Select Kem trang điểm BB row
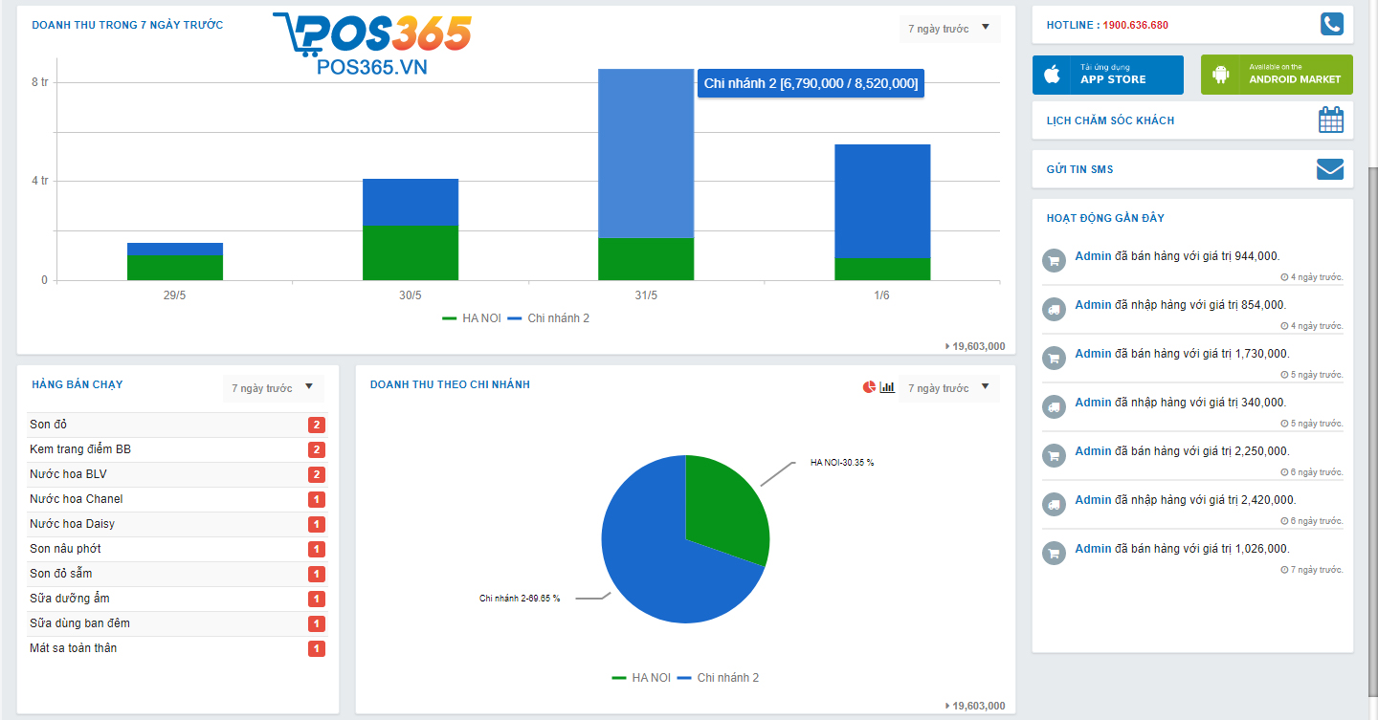This screenshot has width=1378, height=720. pos(177,449)
